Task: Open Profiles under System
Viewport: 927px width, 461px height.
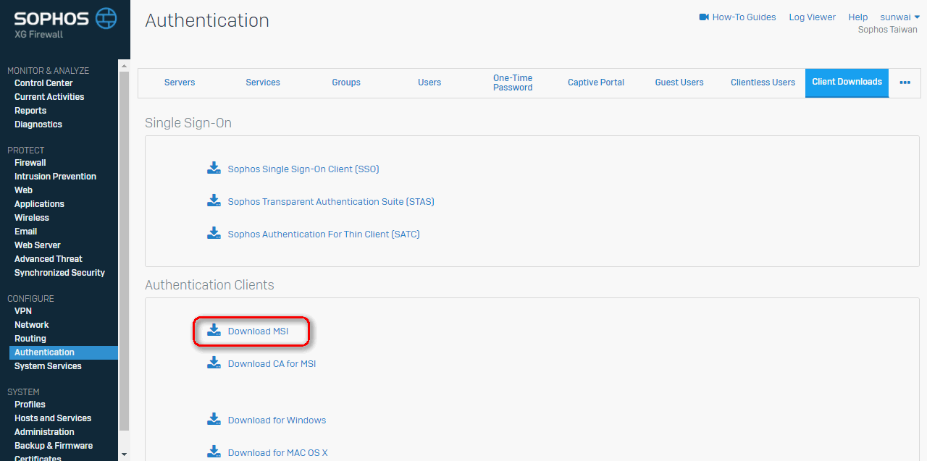Action: coord(30,405)
